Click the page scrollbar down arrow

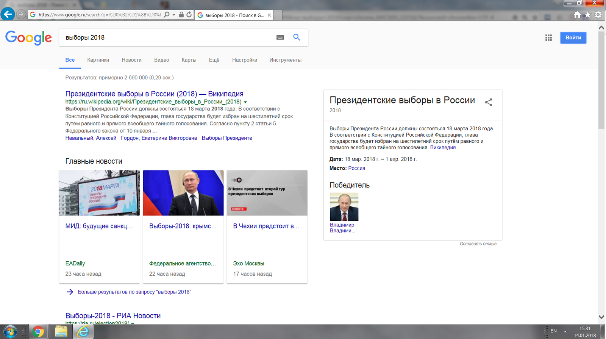tap(601, 317)
